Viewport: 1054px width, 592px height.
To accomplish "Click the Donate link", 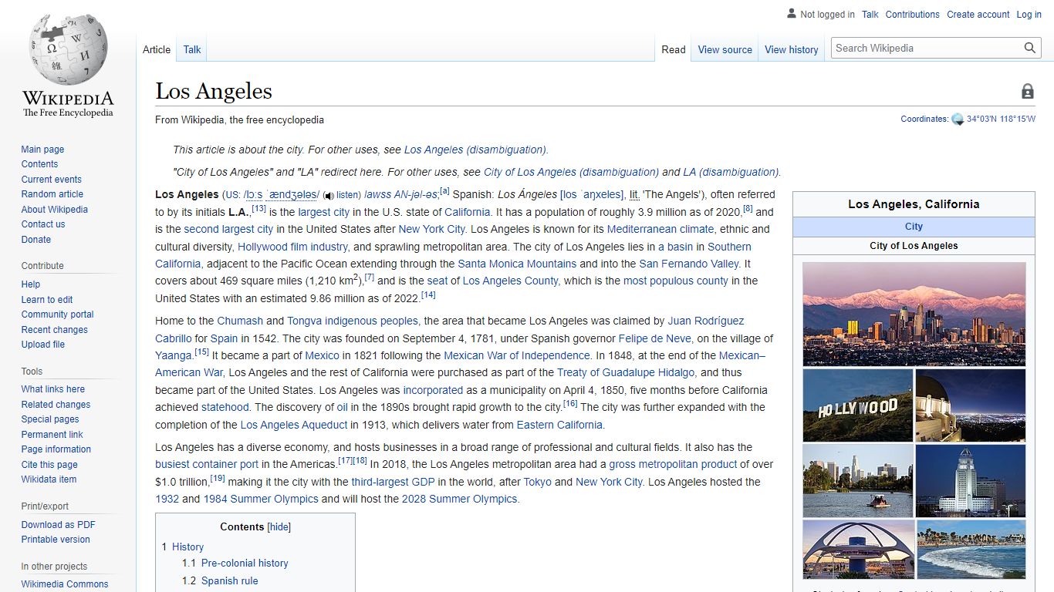I will coord(35,240).
